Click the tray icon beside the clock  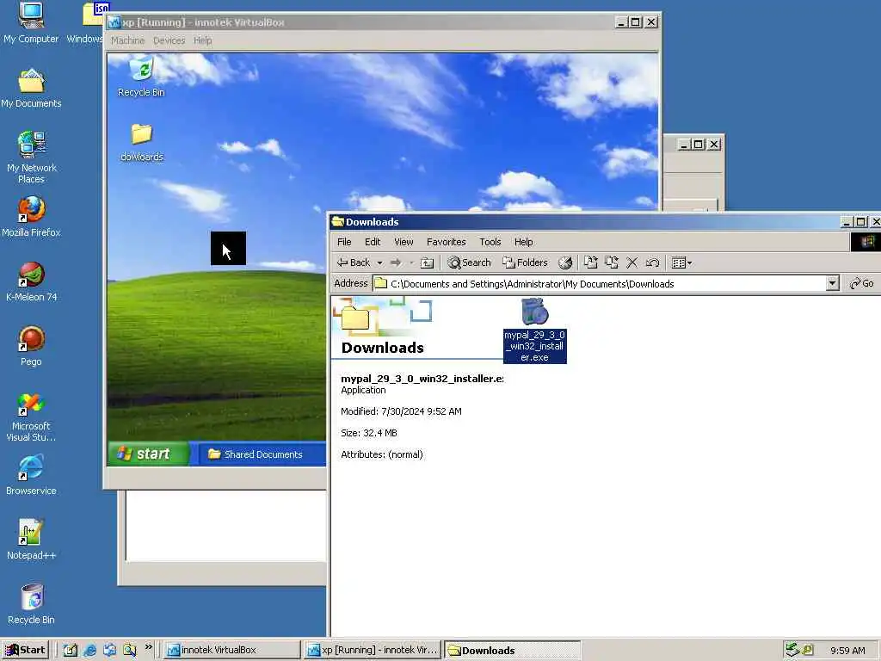[809, 650]
